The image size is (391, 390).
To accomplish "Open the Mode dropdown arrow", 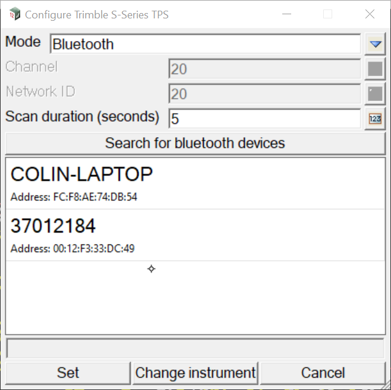I will tap(375, 44).
